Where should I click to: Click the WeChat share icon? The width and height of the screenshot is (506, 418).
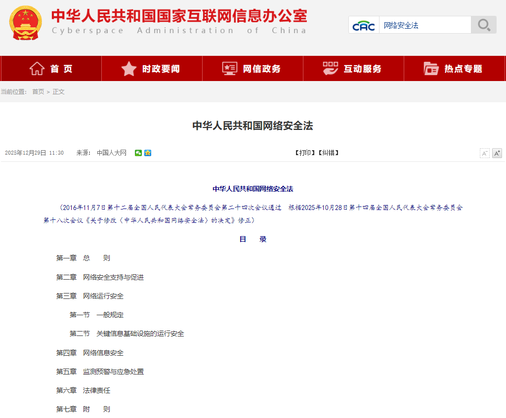[x=139, y=153]
